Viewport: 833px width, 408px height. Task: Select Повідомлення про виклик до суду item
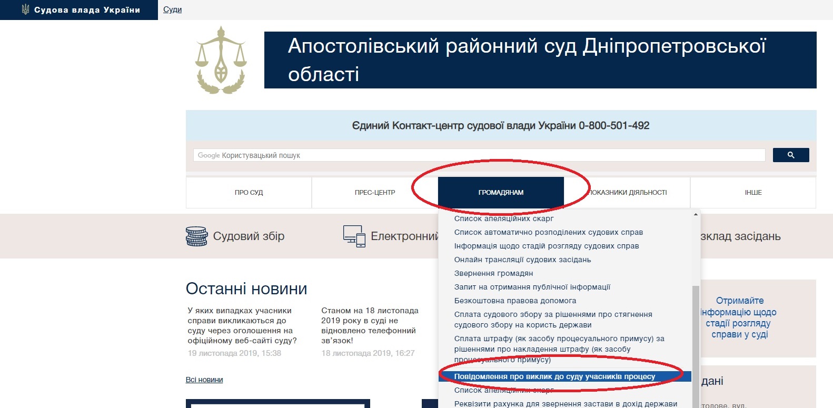pos(554,376)
